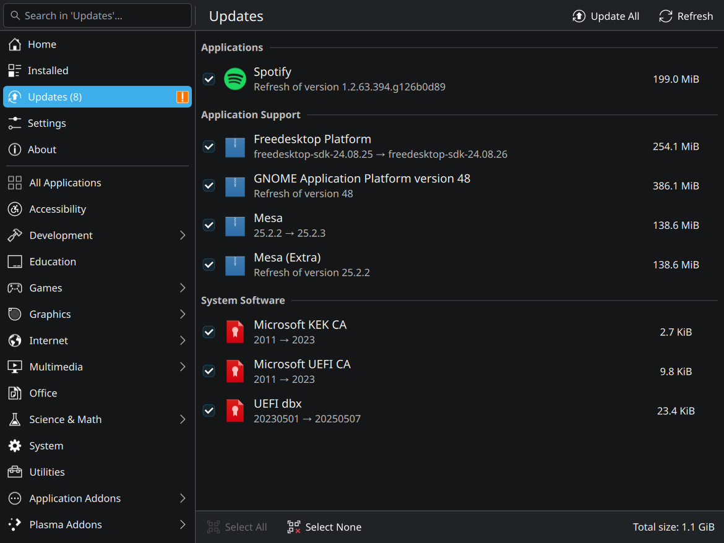Toggle the Mesa 25.2.3 update checkbox
The image size is (724, 543).
pos(209,226)
